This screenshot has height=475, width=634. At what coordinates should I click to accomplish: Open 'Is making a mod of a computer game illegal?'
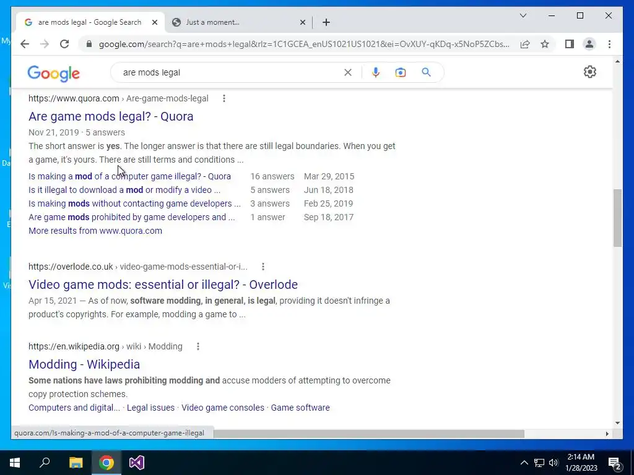tap(129, 176)
